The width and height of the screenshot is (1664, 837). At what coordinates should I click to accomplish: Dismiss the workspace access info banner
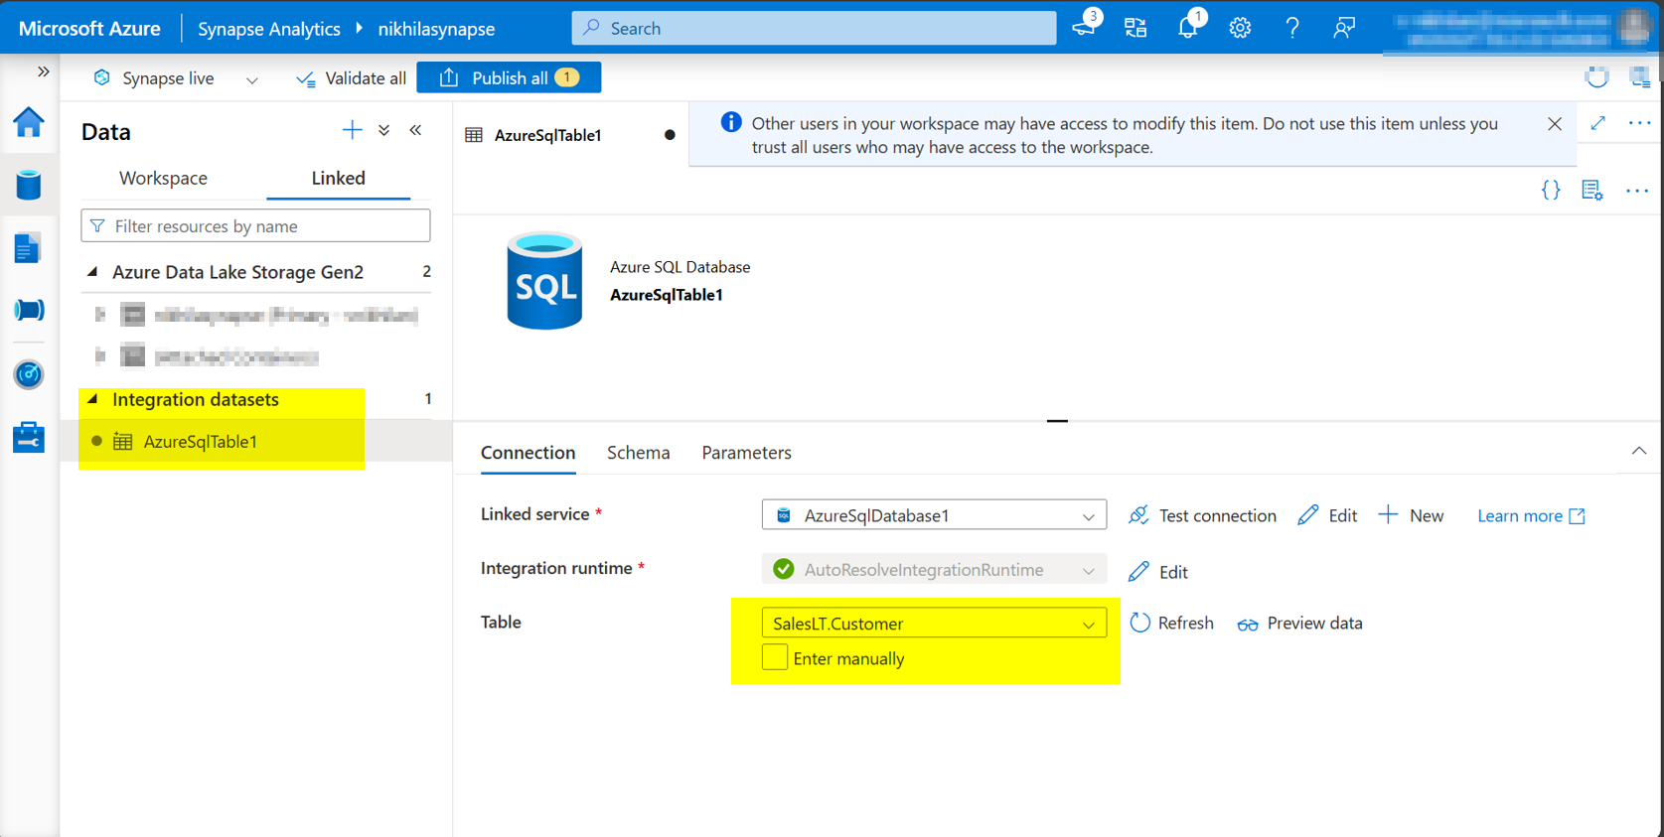click(x=1555, y=124)
